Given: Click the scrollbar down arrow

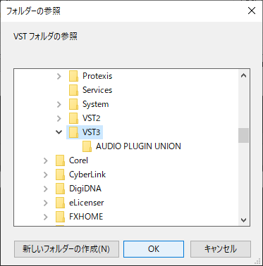Looking at the screenshot, I should point(243,220).
